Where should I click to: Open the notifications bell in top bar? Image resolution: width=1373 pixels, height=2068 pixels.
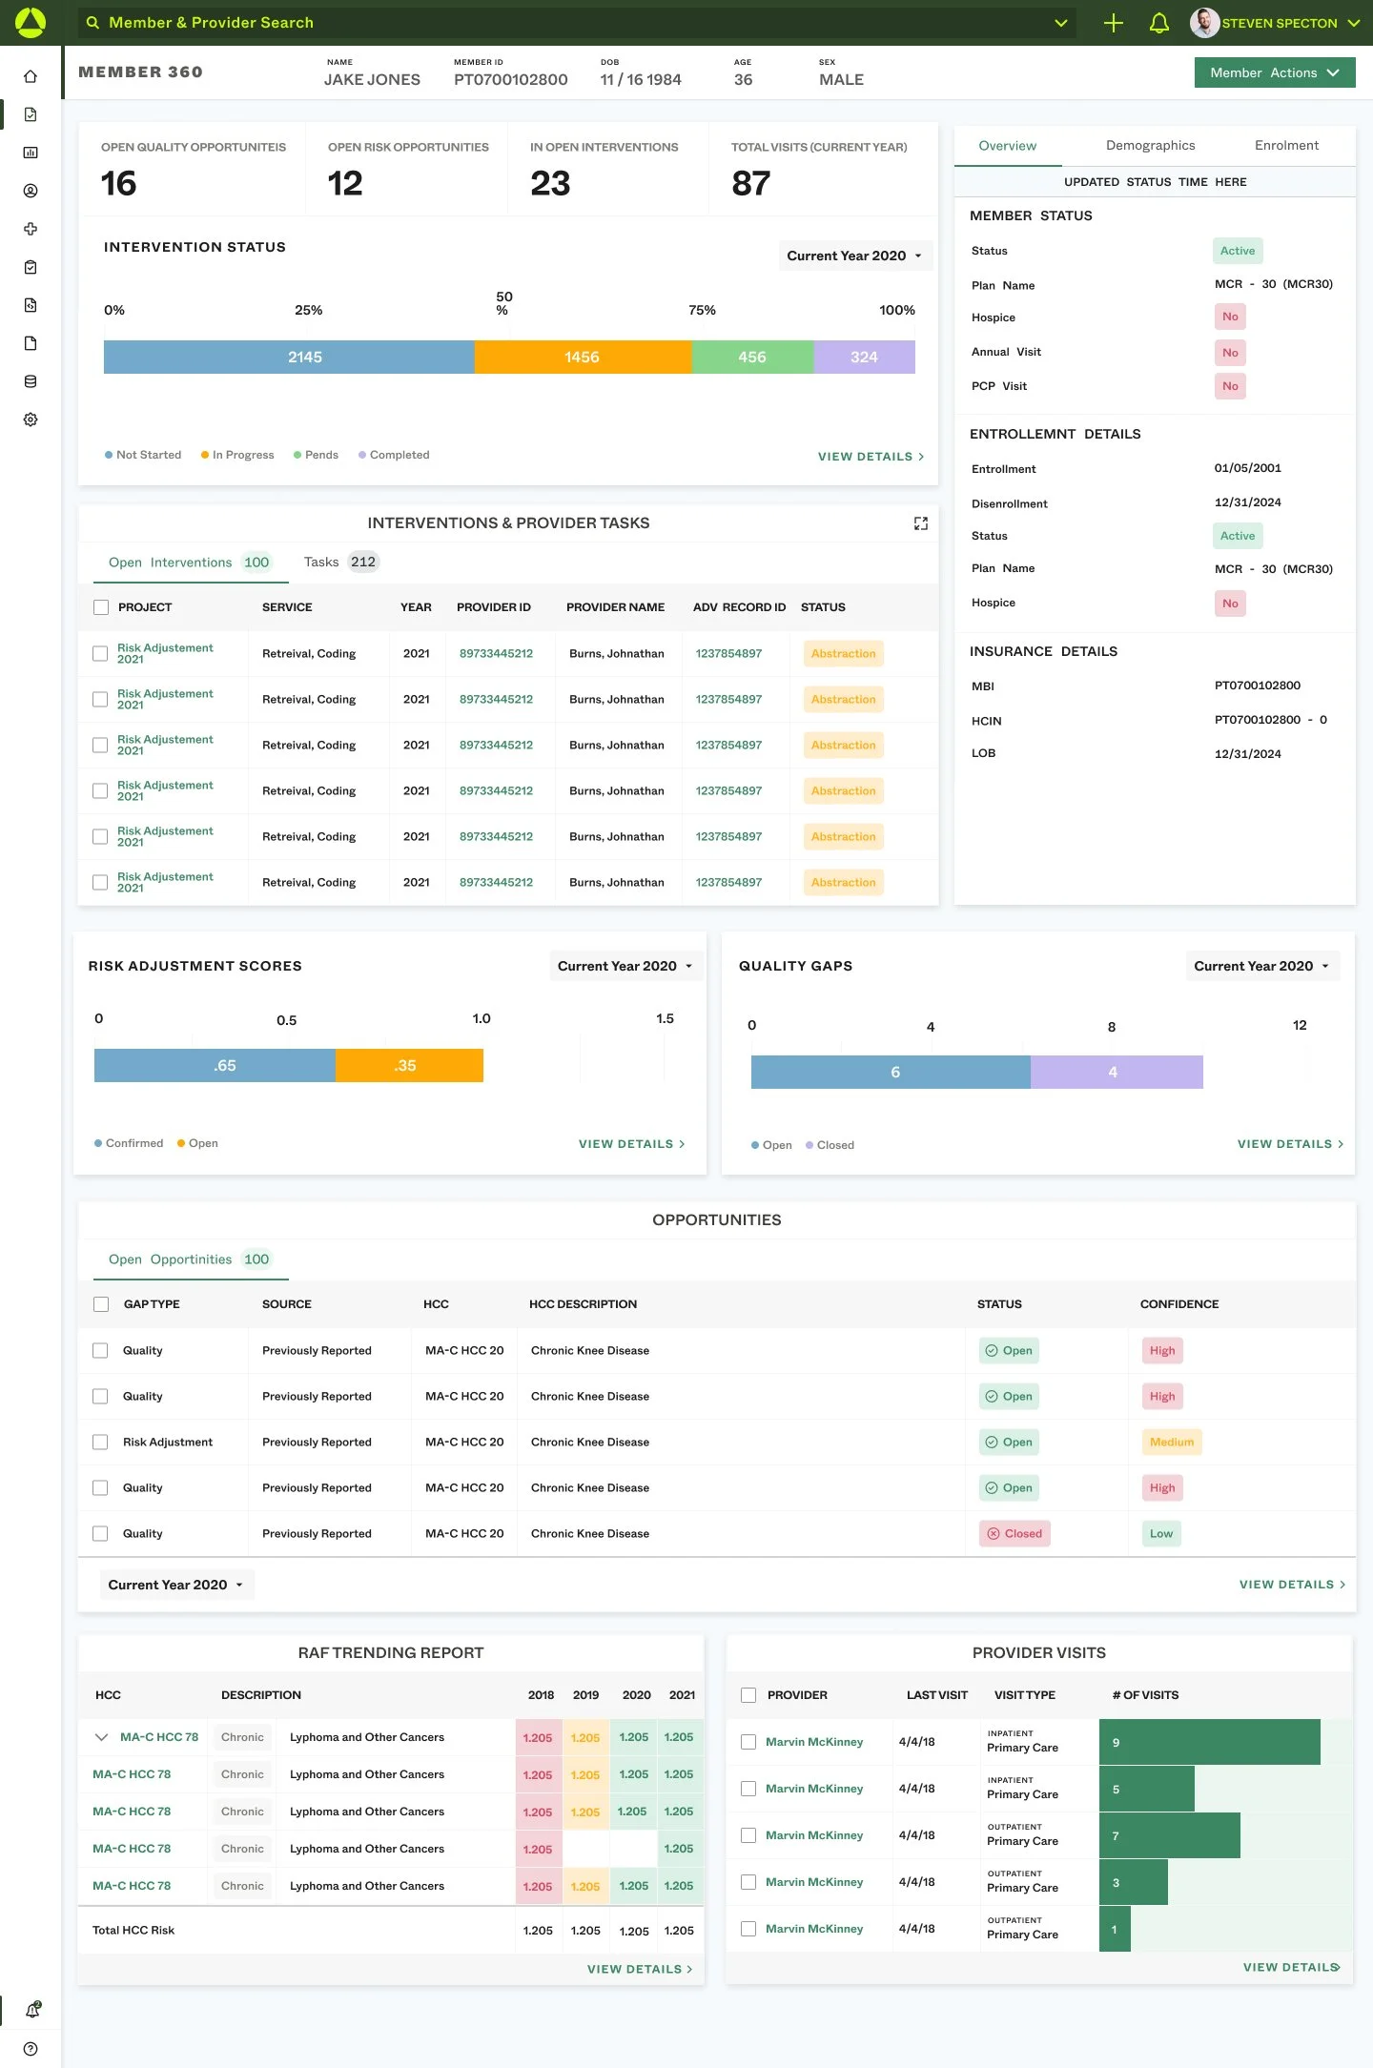[x=1158, y=23]
